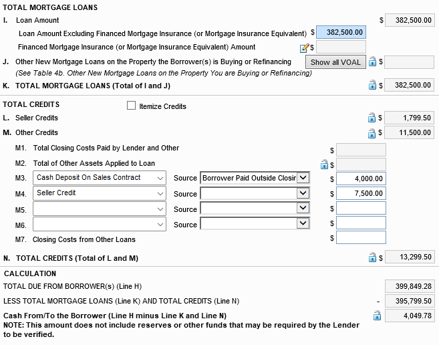Click the M3 amount field showing 4,000.00
Screen dimensions: 439x345
[x=361, y=179]
